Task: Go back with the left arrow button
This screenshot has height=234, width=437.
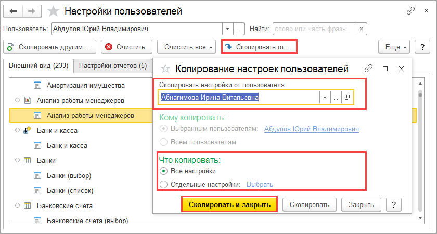Action: coord(13,11)
